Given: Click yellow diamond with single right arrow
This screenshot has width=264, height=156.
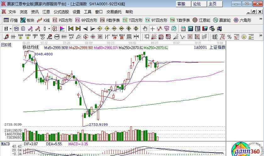Looking at the screenshot, I should (107, 29).
